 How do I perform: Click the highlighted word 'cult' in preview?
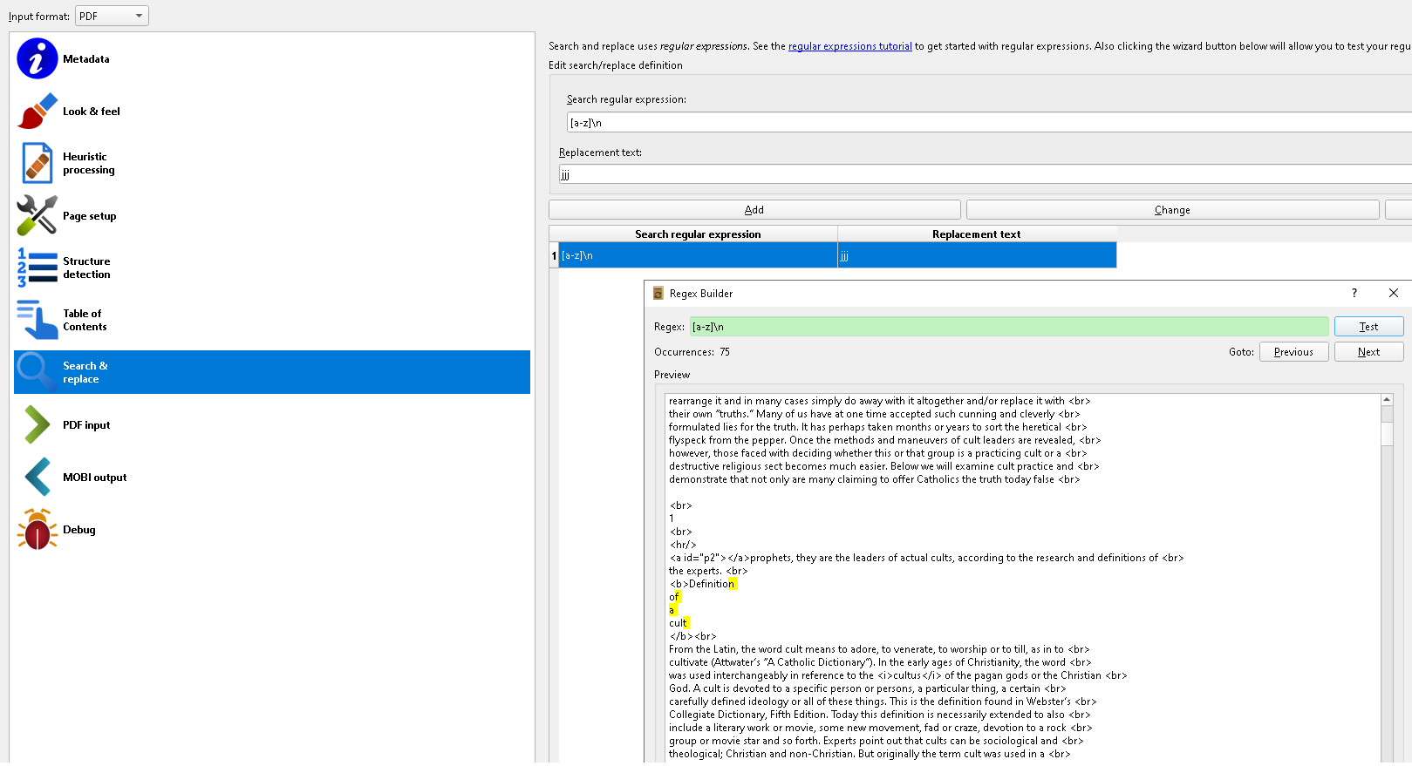[678, 623]
